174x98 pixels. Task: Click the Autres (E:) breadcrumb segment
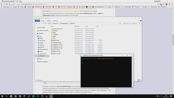click(x=55, y=23)
